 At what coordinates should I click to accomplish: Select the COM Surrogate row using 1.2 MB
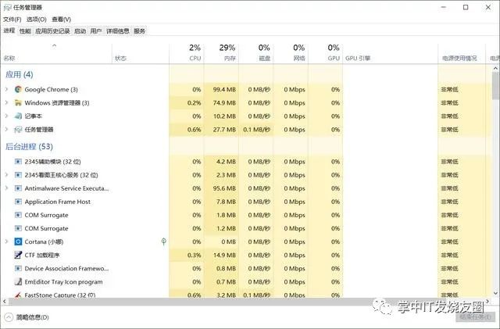246,228
